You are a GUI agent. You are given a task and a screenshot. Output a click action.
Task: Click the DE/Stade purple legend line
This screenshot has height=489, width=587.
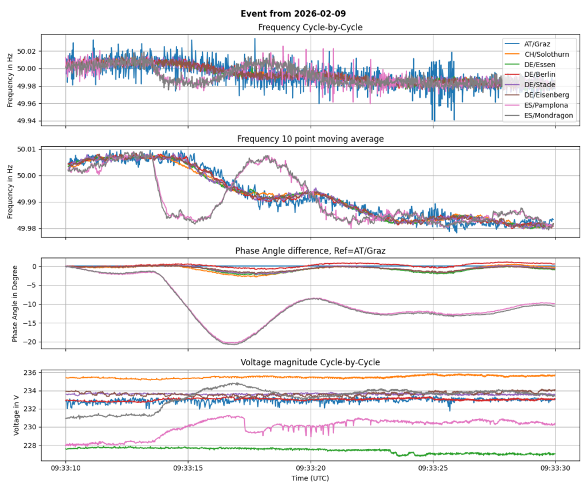[x=512, y=85]
